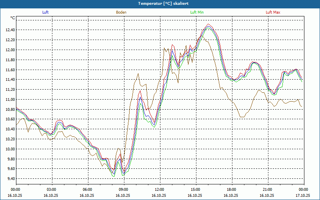The height and width of the screenshot is (200, 320).
Task: Click the 03:00 time axis label
Action: tap(52, 190)
